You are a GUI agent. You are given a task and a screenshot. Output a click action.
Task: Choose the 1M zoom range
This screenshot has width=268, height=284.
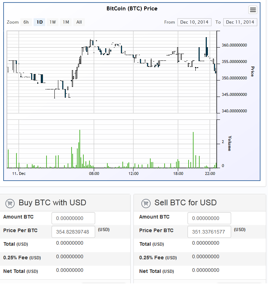[66, 22]
